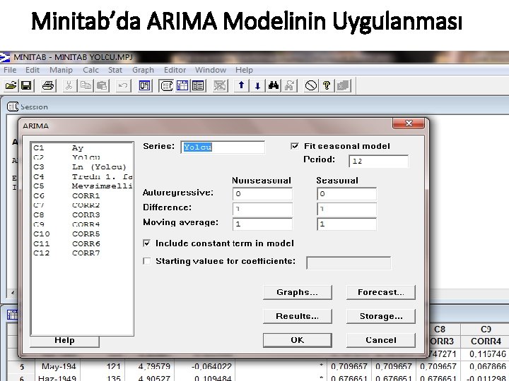Close the ARIMA dialog with X
Image resolution: width=509 pixels, height=381 pixels.
coord(409,123)
